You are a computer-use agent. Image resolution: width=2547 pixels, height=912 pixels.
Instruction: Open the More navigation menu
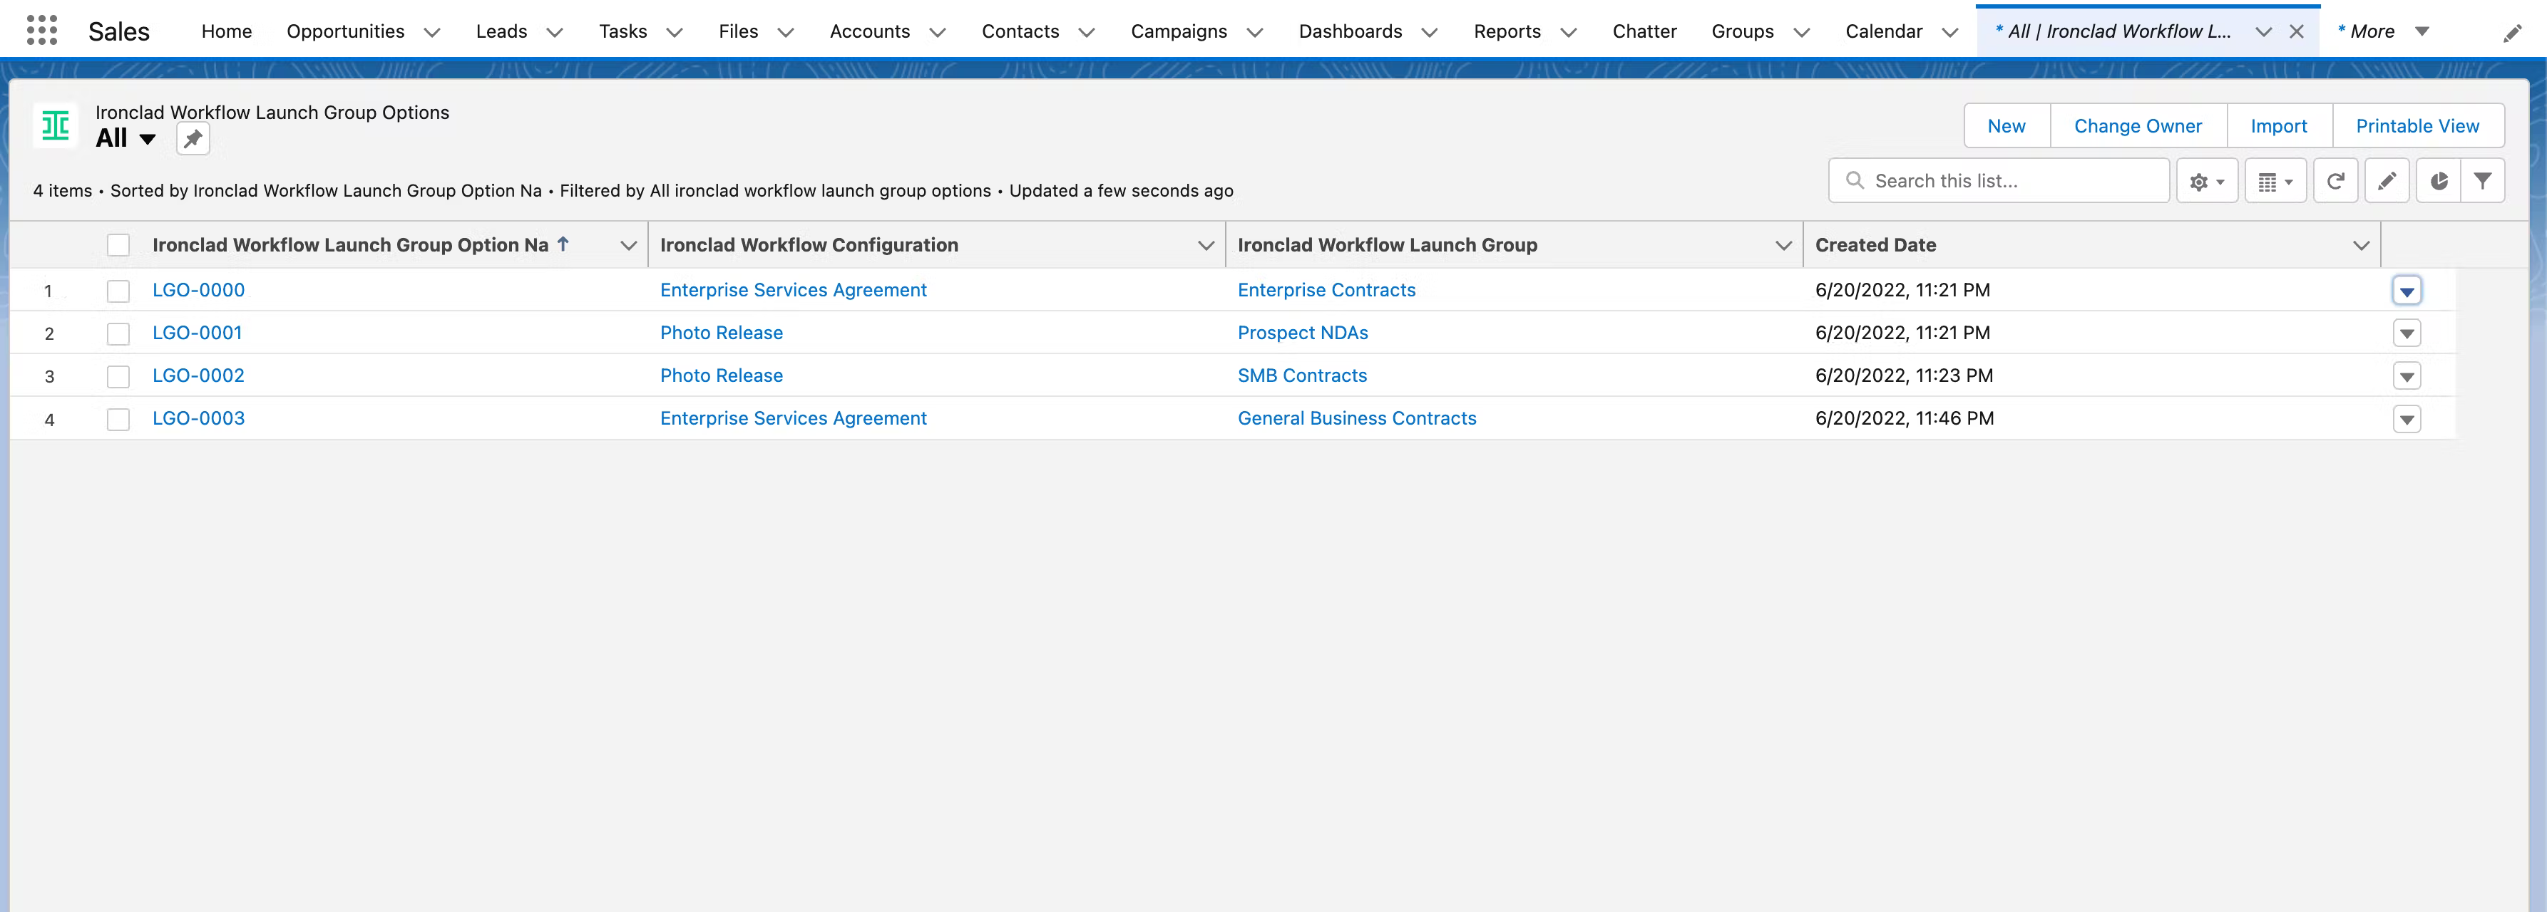pos(2384,31)
